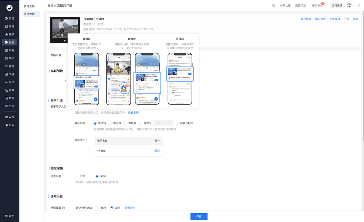Viewport: 364px width, 222px height.
Task: Click the search magnifier icon in header
Action: [x=274, y=5]
